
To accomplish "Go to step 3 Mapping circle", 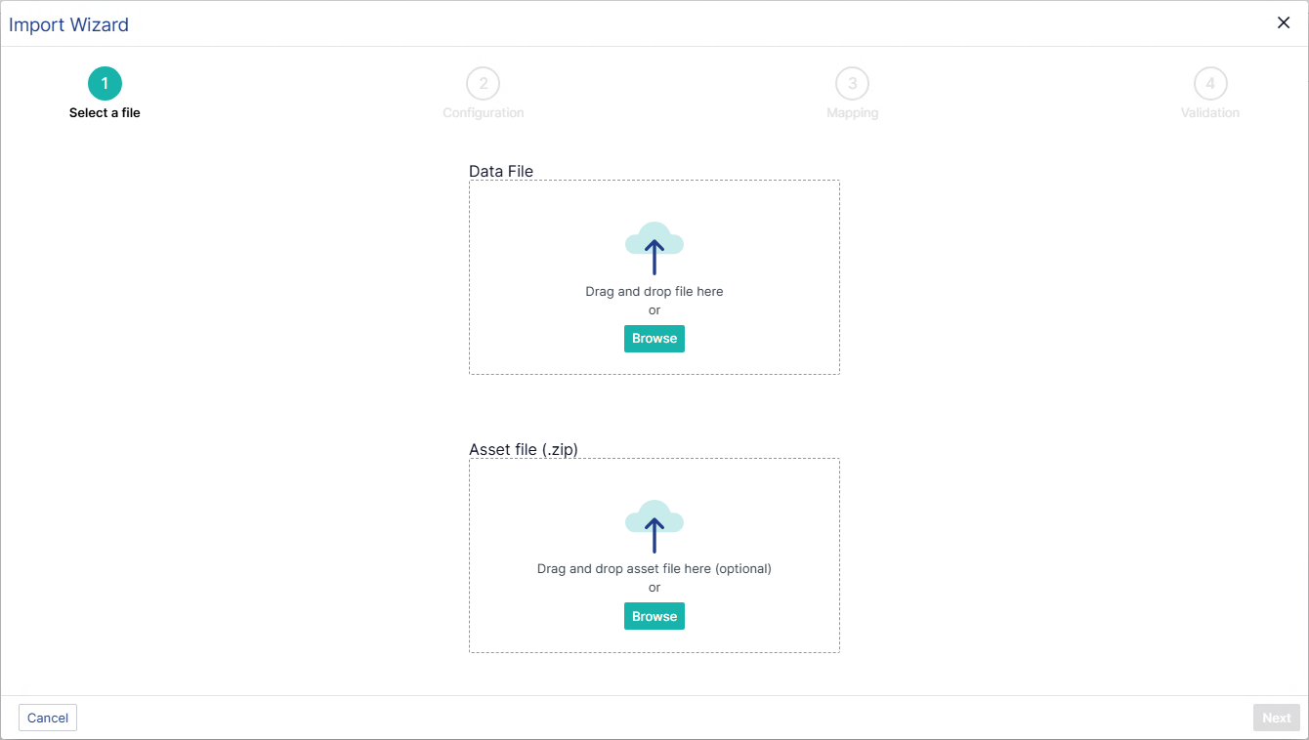I will (853, 84).
